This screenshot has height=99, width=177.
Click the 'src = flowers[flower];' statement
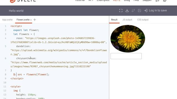point(33,75)
